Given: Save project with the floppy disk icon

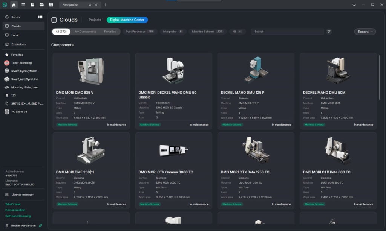Looking at the screenshot, I should [x=51, y=5].
